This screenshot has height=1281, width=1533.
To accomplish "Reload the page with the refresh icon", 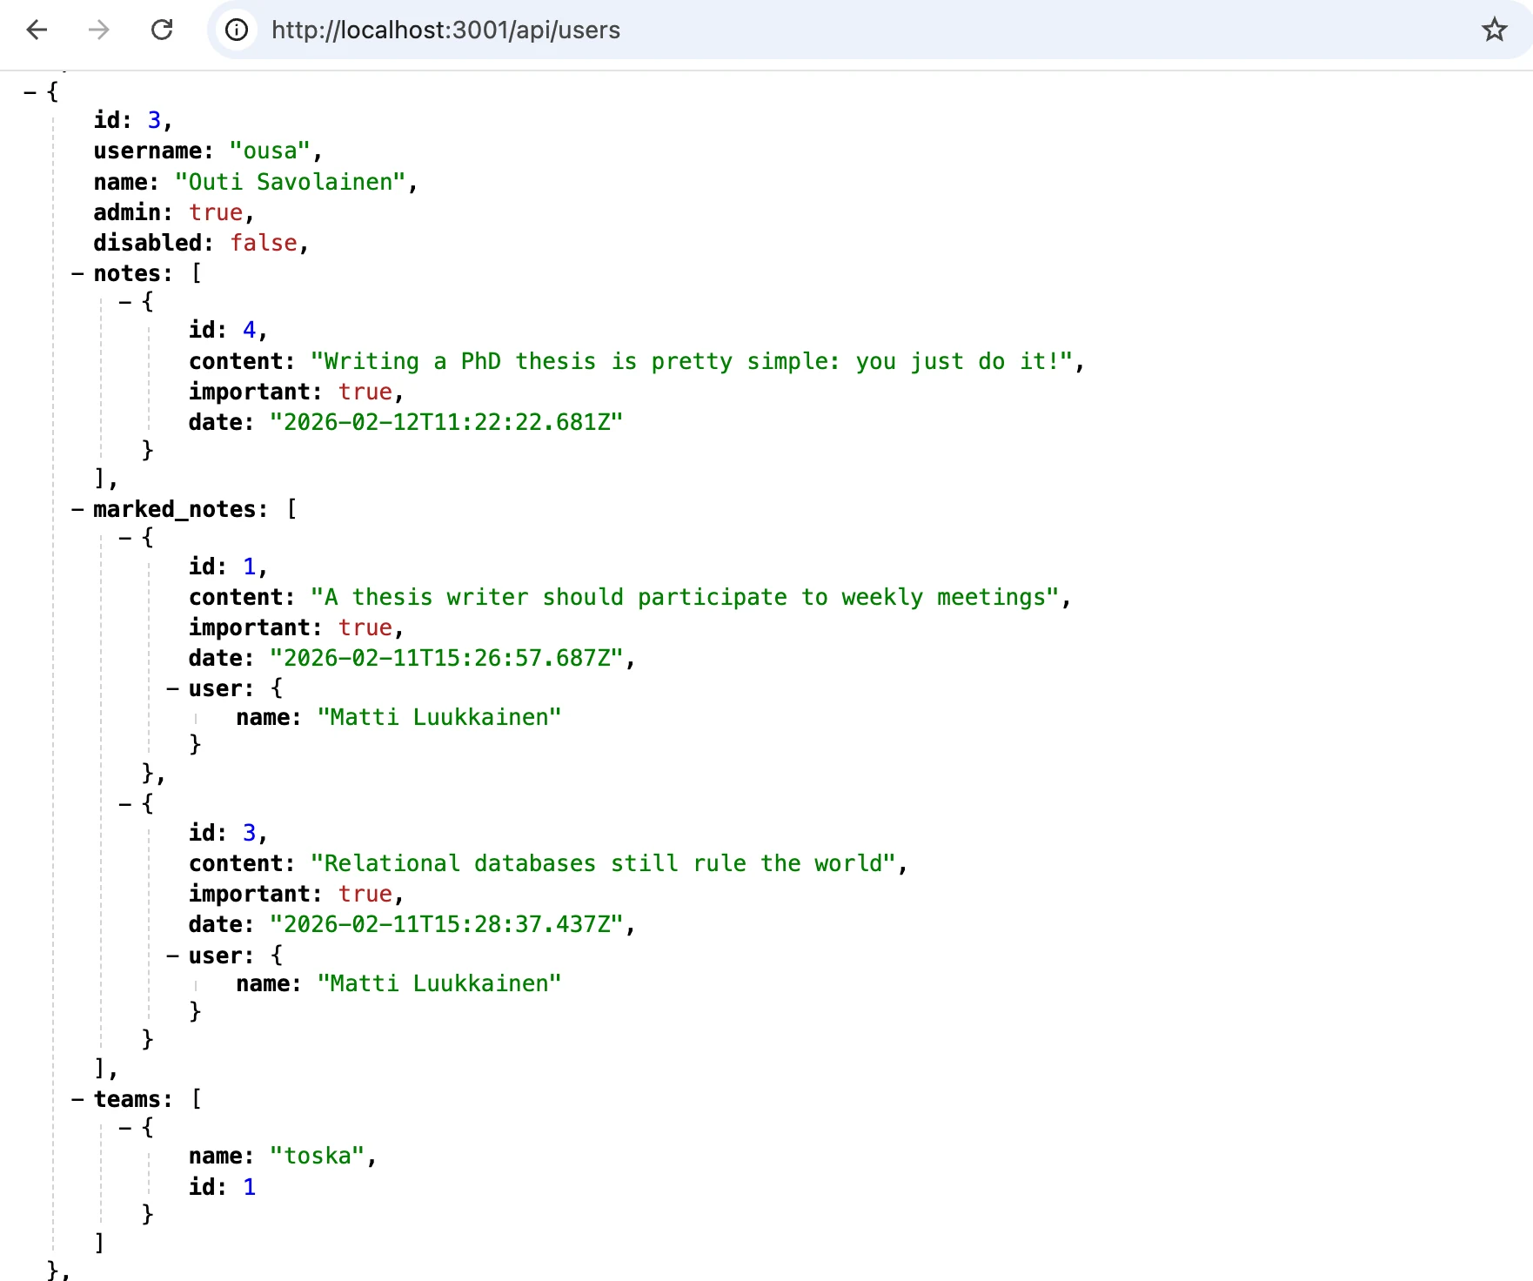I will pyautogui.click(x=162, y=30).
